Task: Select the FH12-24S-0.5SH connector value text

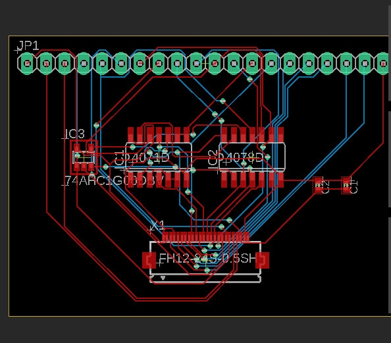Action: pos(208,259)
